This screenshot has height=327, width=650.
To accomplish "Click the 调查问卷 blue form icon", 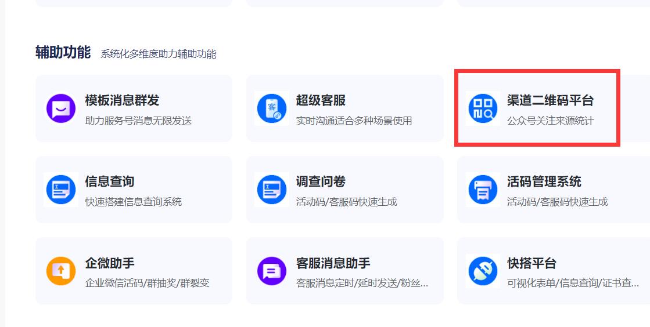I will pyautogui.click(x=272, y=190).
